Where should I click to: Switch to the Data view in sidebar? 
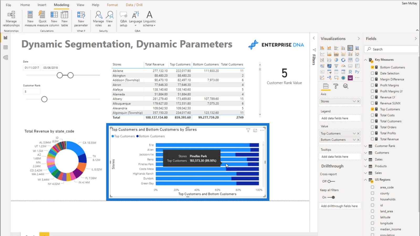(6, 47)
